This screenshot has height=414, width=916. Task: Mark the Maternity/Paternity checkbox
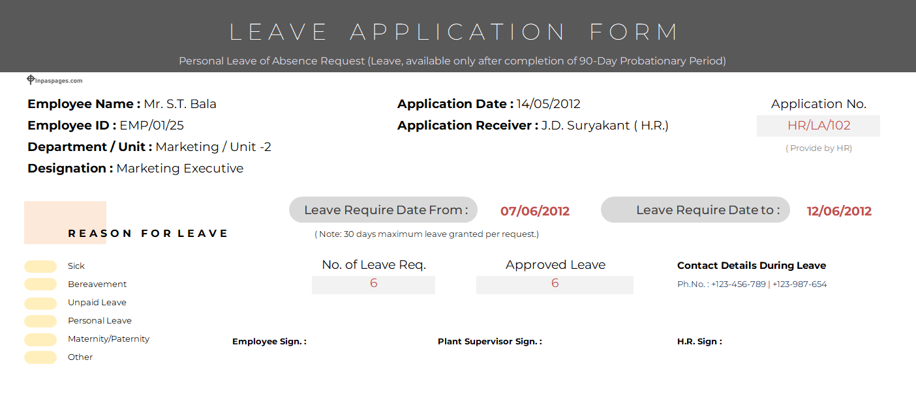click(40, 339)
